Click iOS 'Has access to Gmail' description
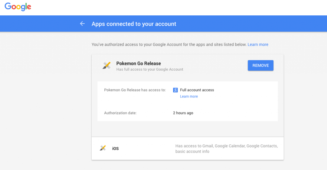Viewport: 327px width, 170px height. coord(226,149)
